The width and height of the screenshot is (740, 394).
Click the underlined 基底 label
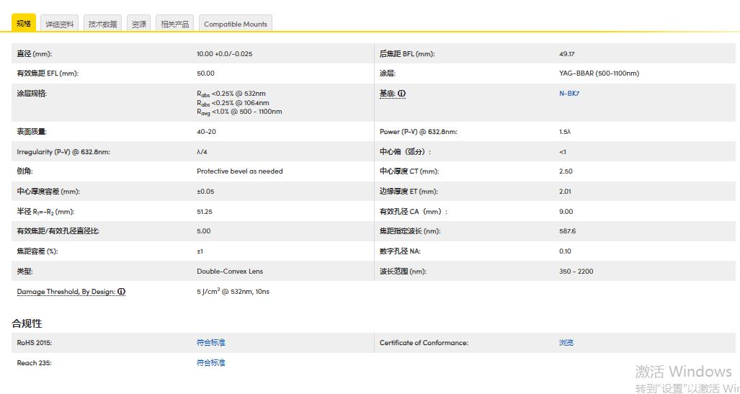tap(387, 94)
